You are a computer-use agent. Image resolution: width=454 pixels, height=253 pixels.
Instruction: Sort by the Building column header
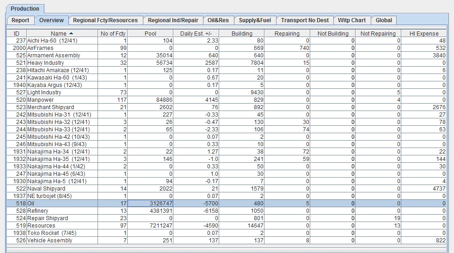(242, 34)
